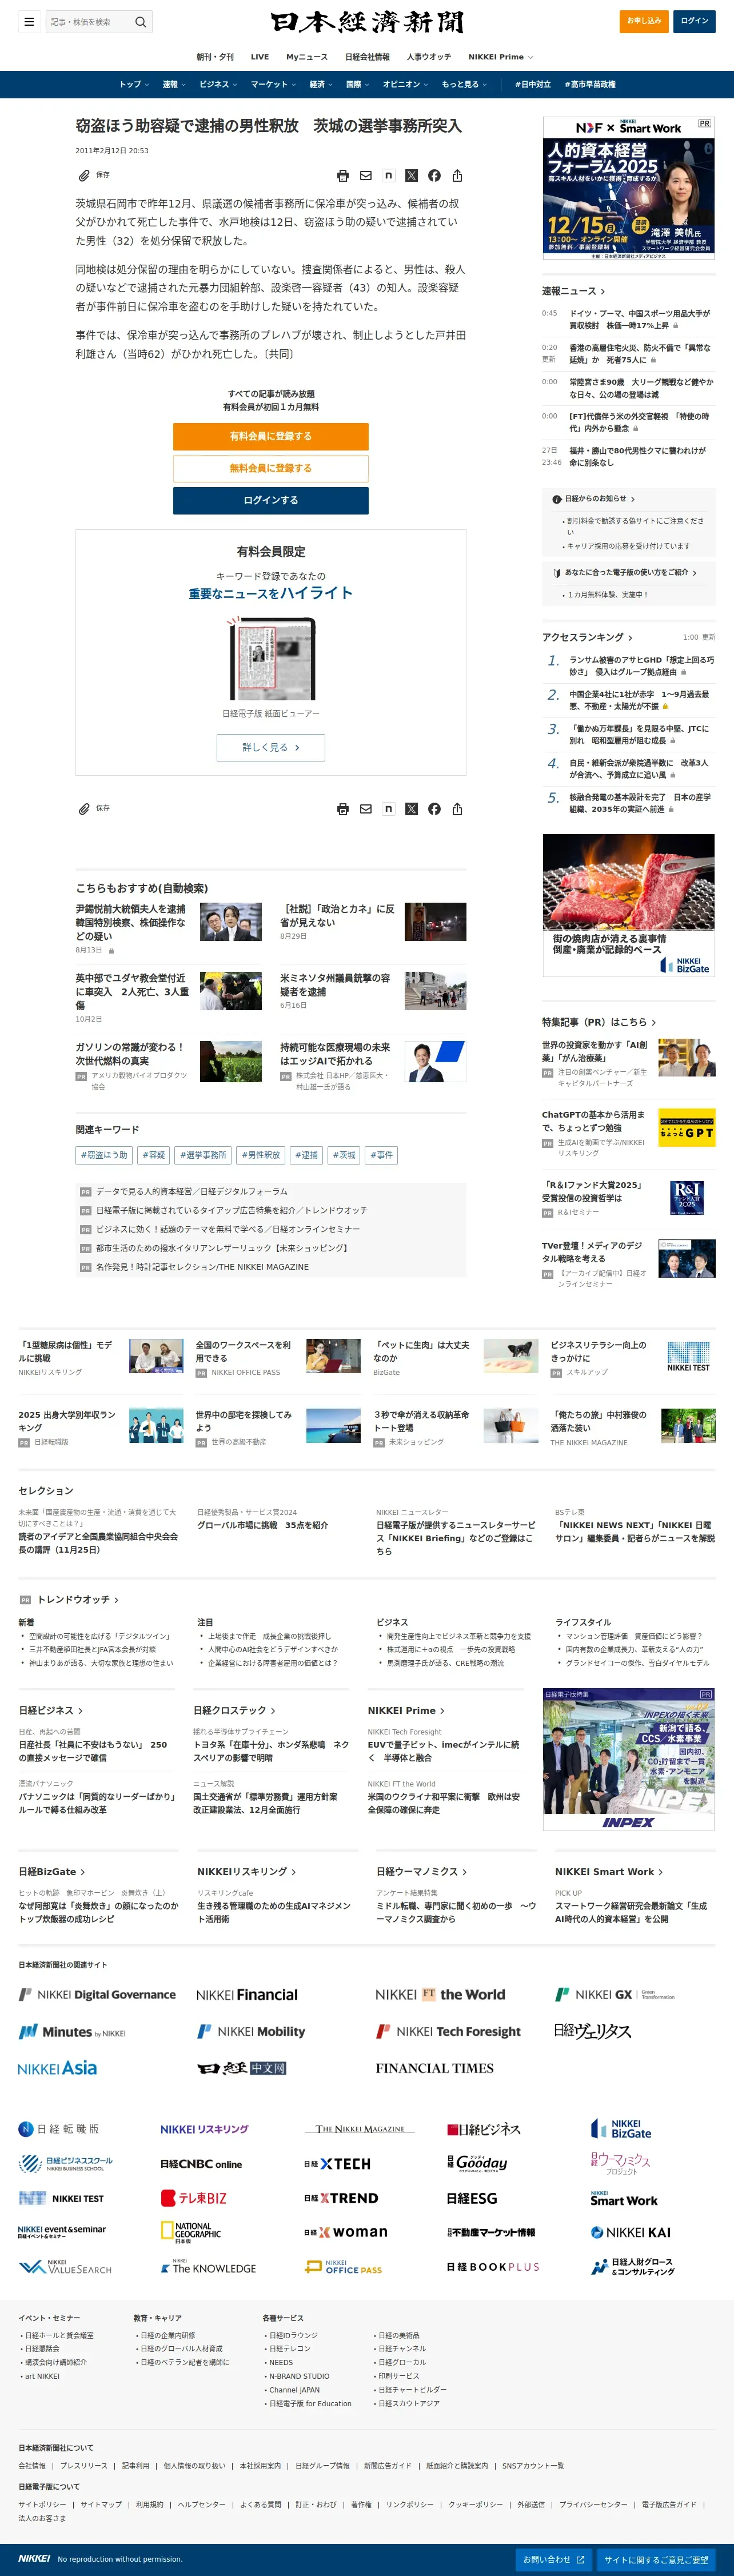Click the お申し込み button
The height and width of the screenshot is (2576, 734).
tap(644, 21)
